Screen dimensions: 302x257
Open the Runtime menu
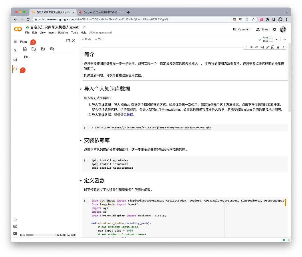(x=63, y=33)
